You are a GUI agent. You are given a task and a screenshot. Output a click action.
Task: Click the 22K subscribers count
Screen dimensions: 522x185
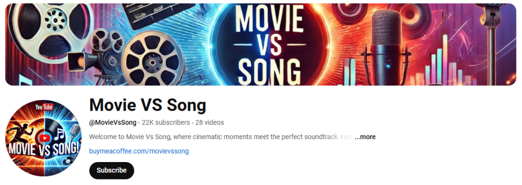click(166, 122)
